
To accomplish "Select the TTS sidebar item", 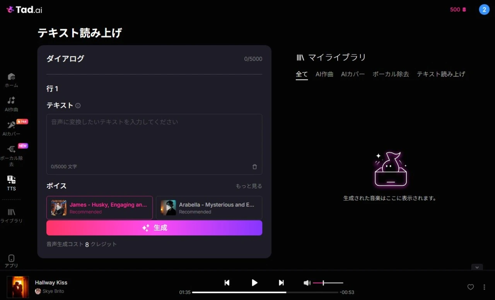I will tap(11, 183).
